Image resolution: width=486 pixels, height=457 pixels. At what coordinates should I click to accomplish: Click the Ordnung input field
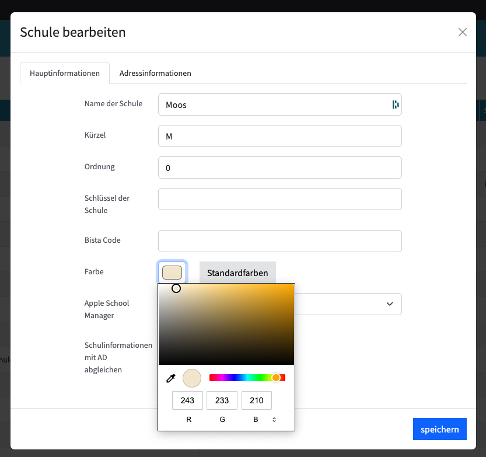[279, 168]
